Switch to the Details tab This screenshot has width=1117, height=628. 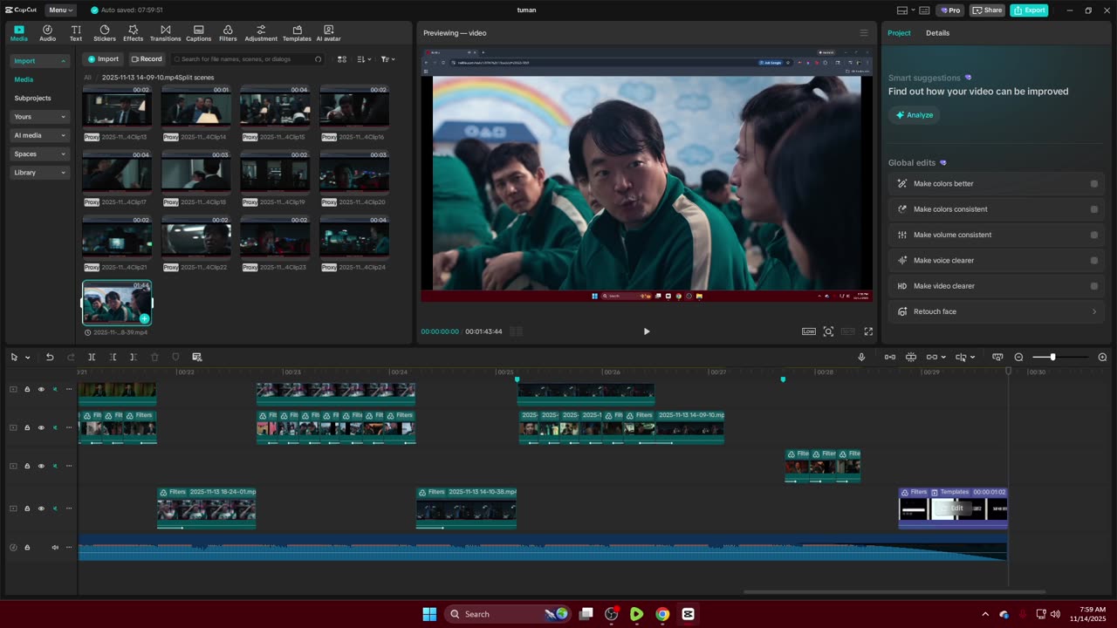pos(937,33)
